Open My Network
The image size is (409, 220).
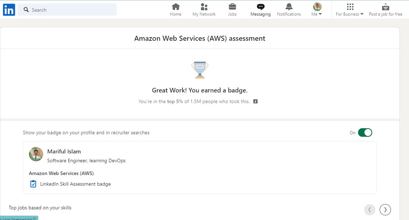tap(204, 10)
